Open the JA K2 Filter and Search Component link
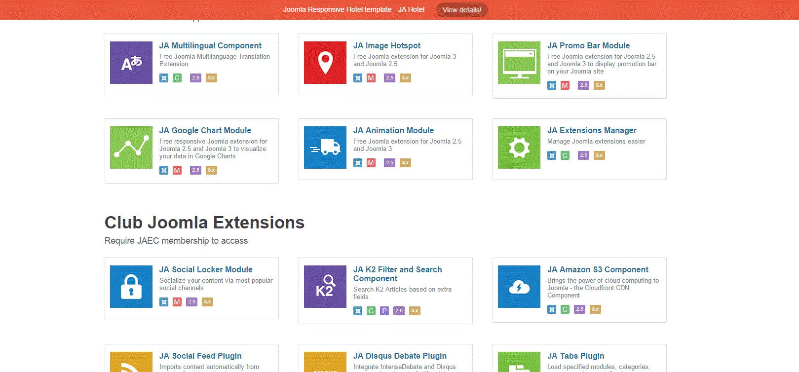Viewport: 799px width, 372px height. (x=397, y=274)
